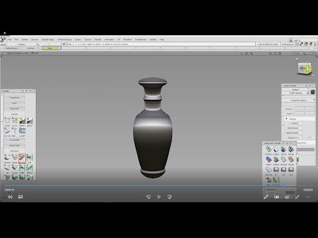318x238 pixels.
Task: Open the Preferences menu
Action: point(140,40)
